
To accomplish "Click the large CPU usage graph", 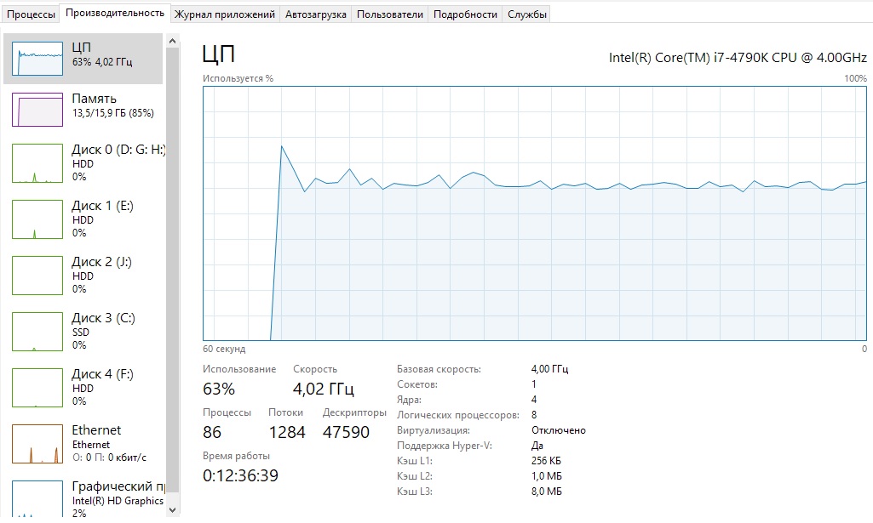I will point(535,213).
